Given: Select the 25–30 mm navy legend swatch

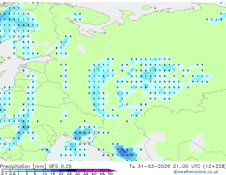Looking at the screenshot, I should [x=72, y=170].
